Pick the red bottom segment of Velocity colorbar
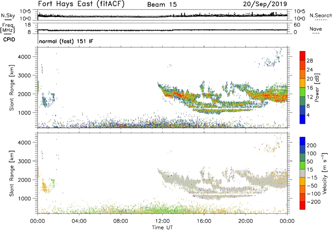Viewport: 332px width, 230px height. pyautogui.click(x=303, y=206)
